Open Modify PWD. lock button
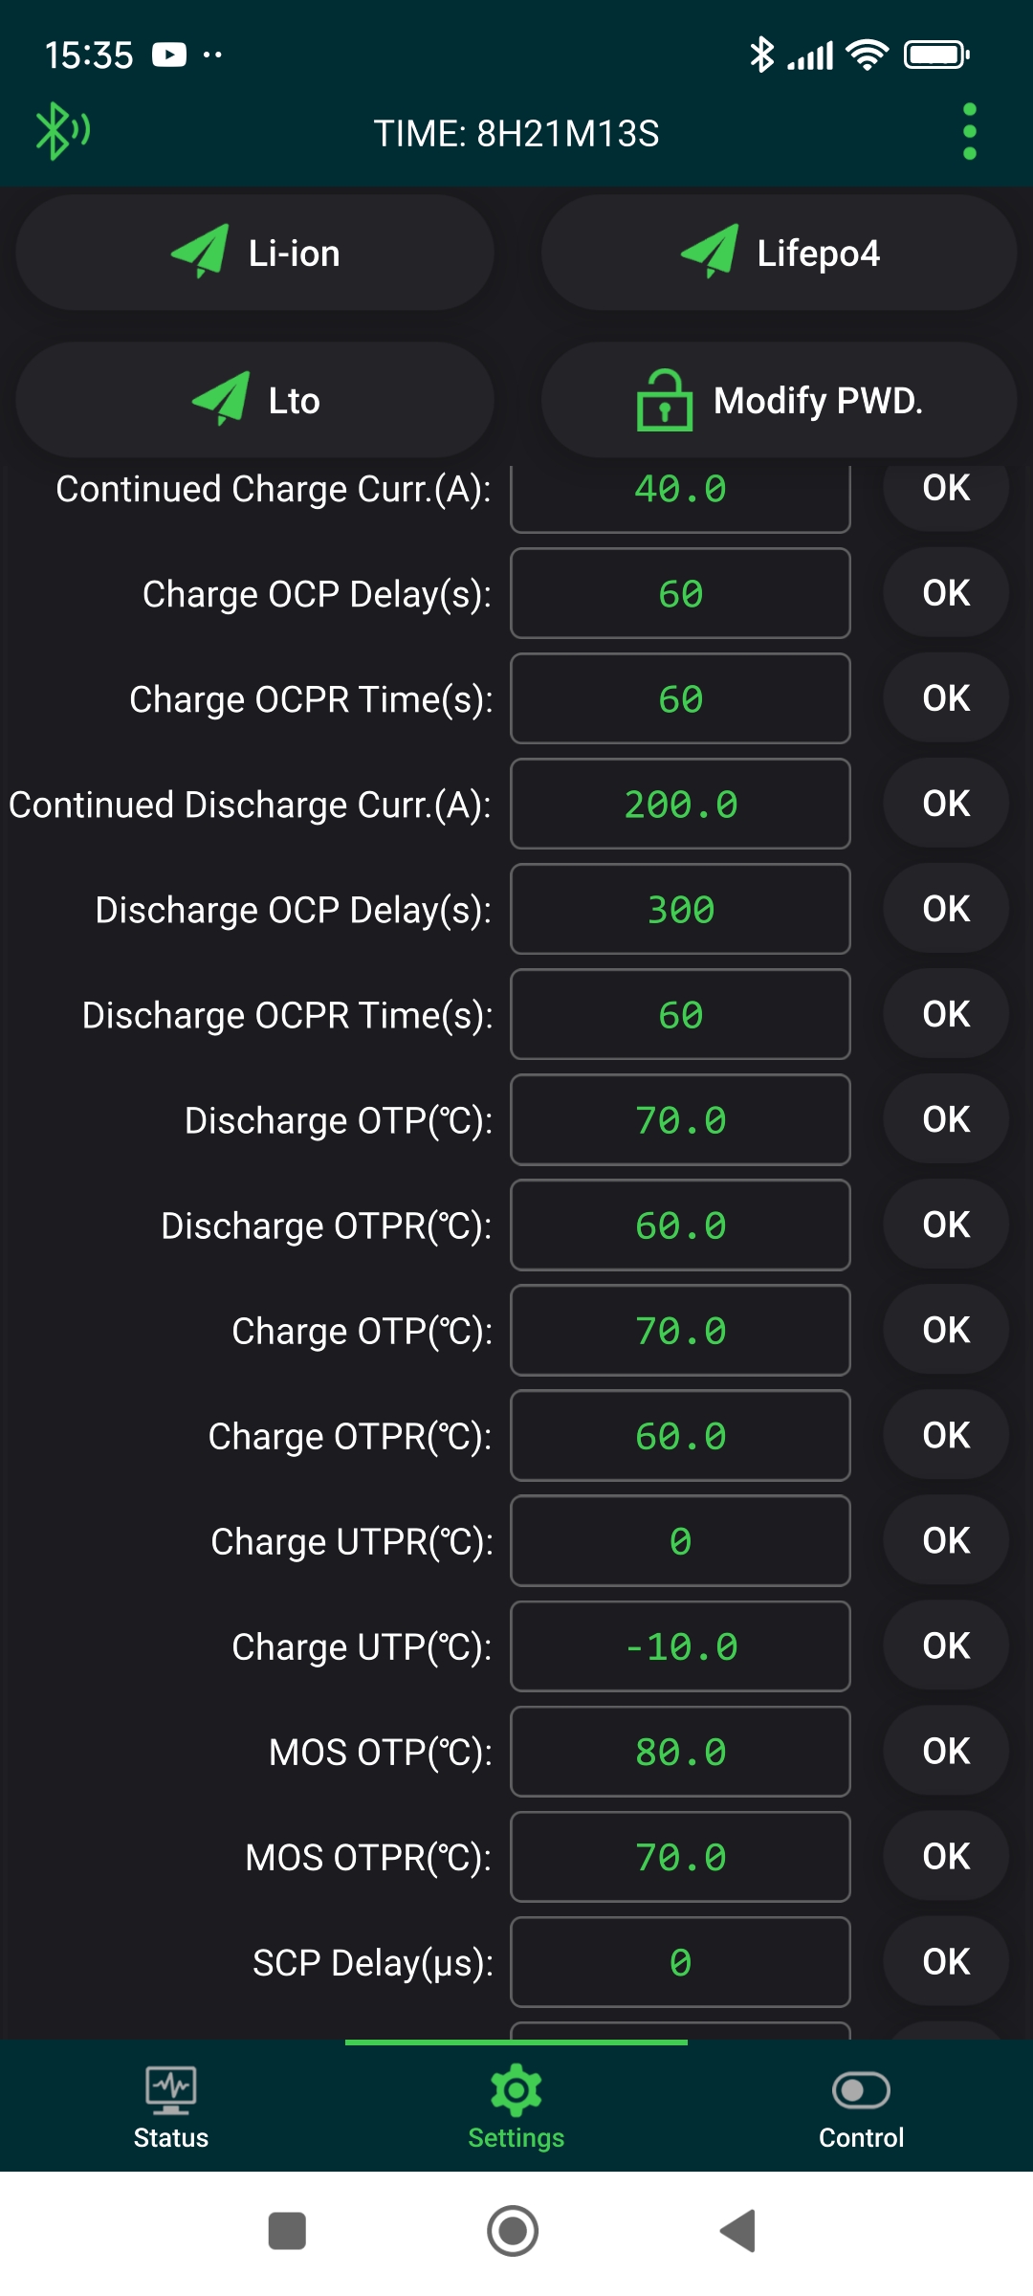Screen dimensions: 1033x2296 (779, 400)
